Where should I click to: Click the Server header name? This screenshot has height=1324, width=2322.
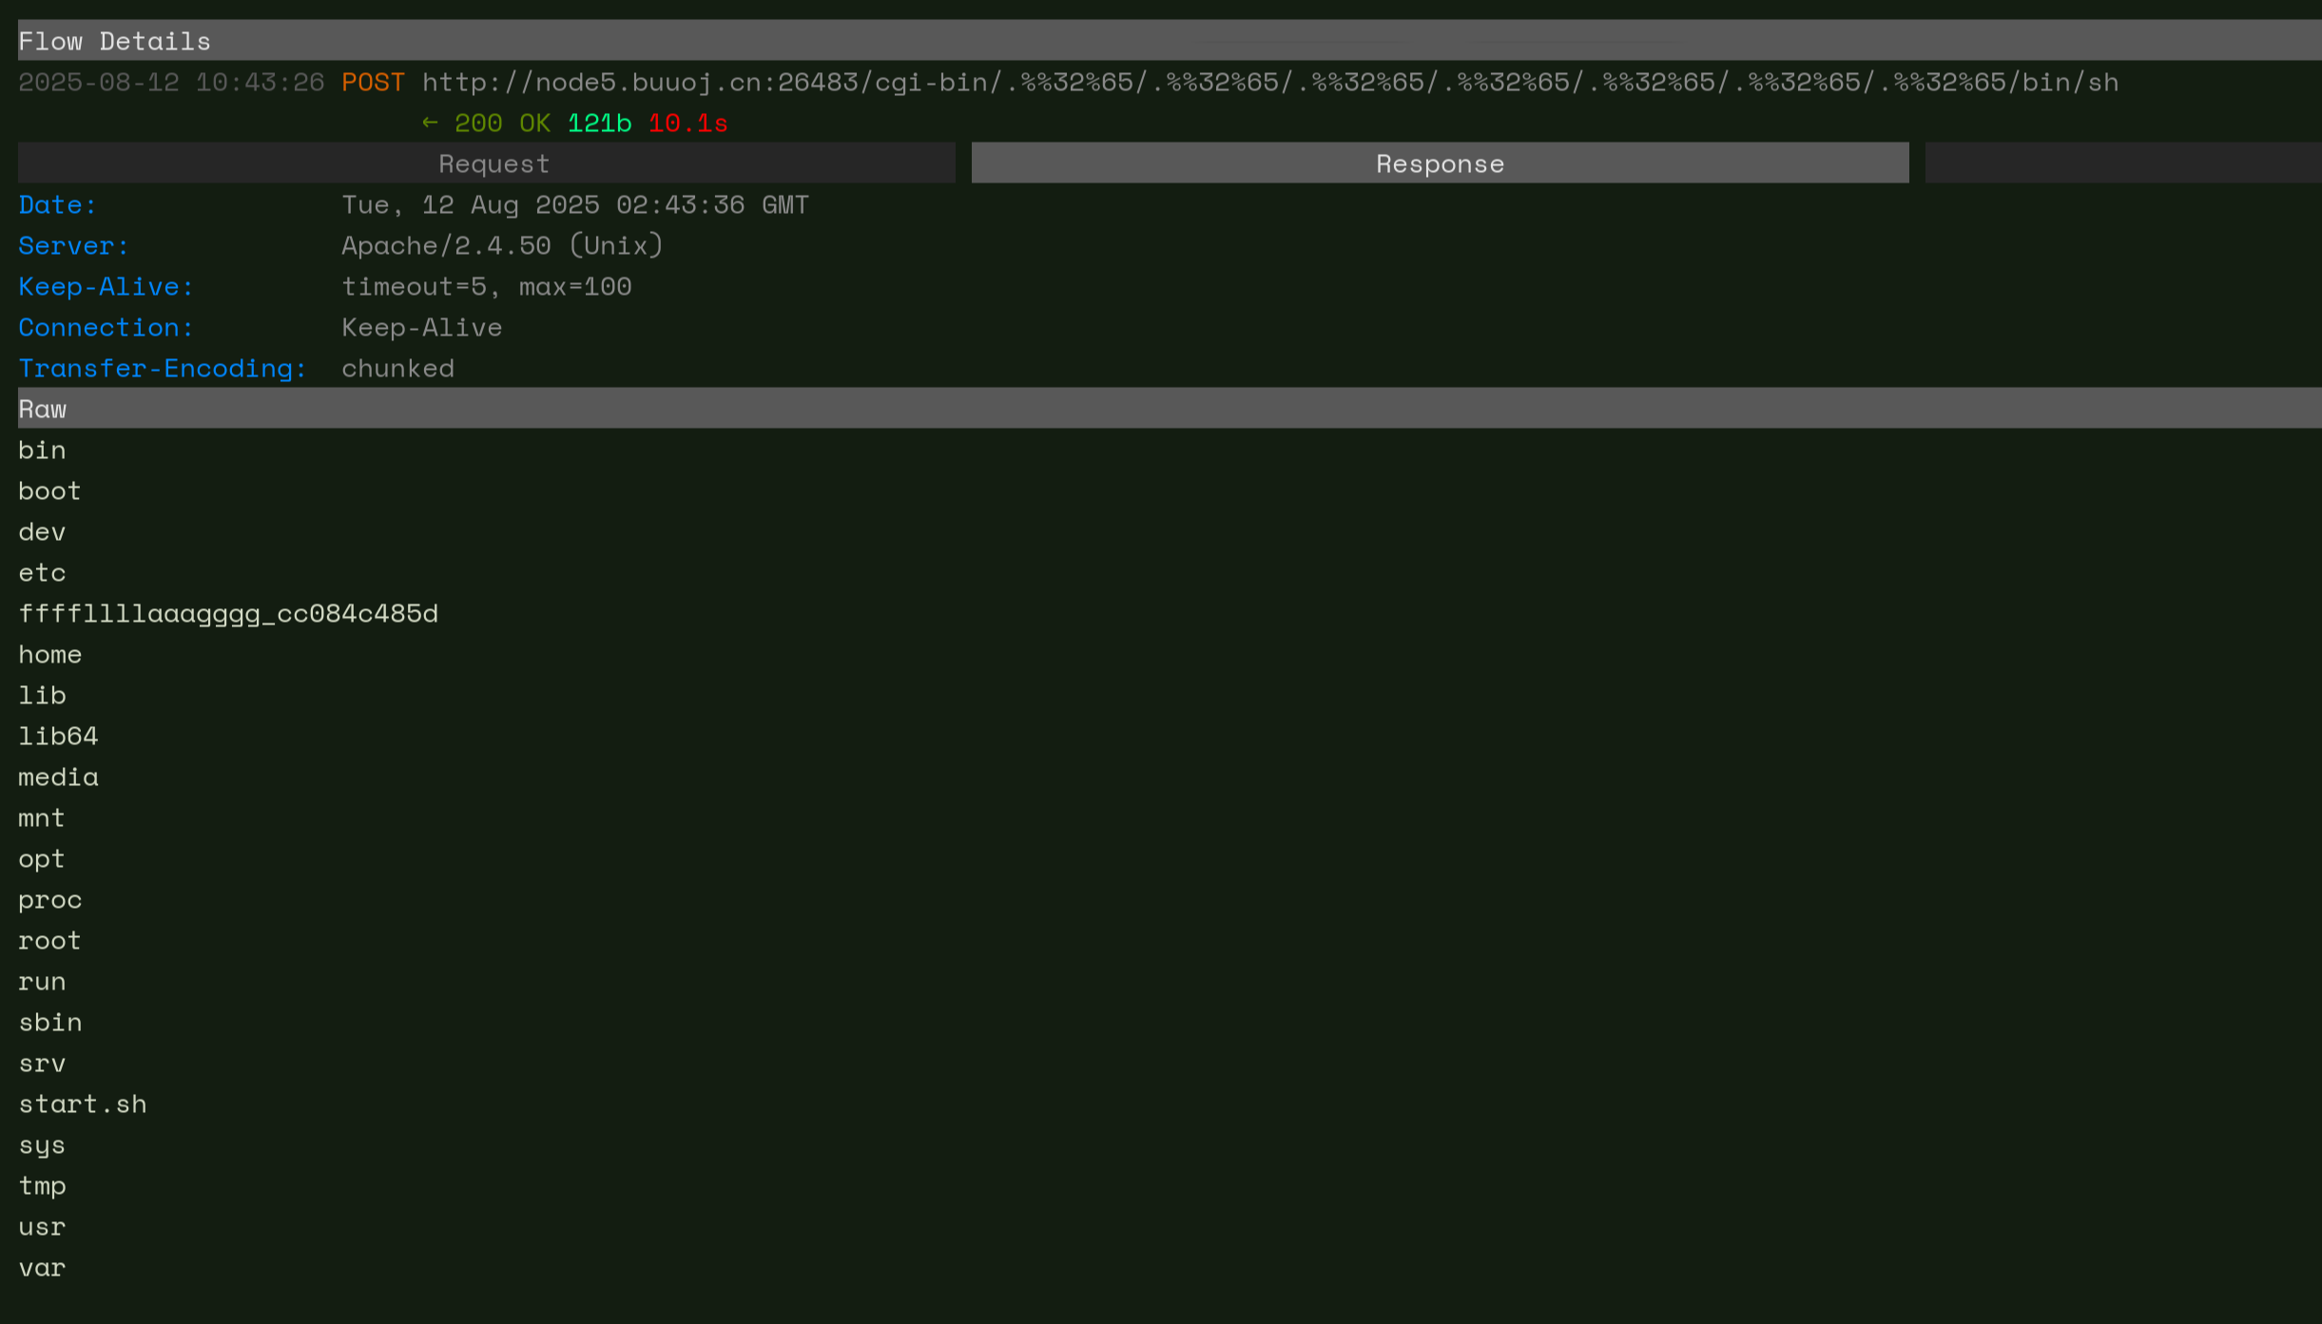coord(73,246)
